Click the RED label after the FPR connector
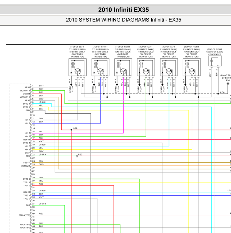The height and width of the screenshot is (233, 231). click(x=80, y=155)
